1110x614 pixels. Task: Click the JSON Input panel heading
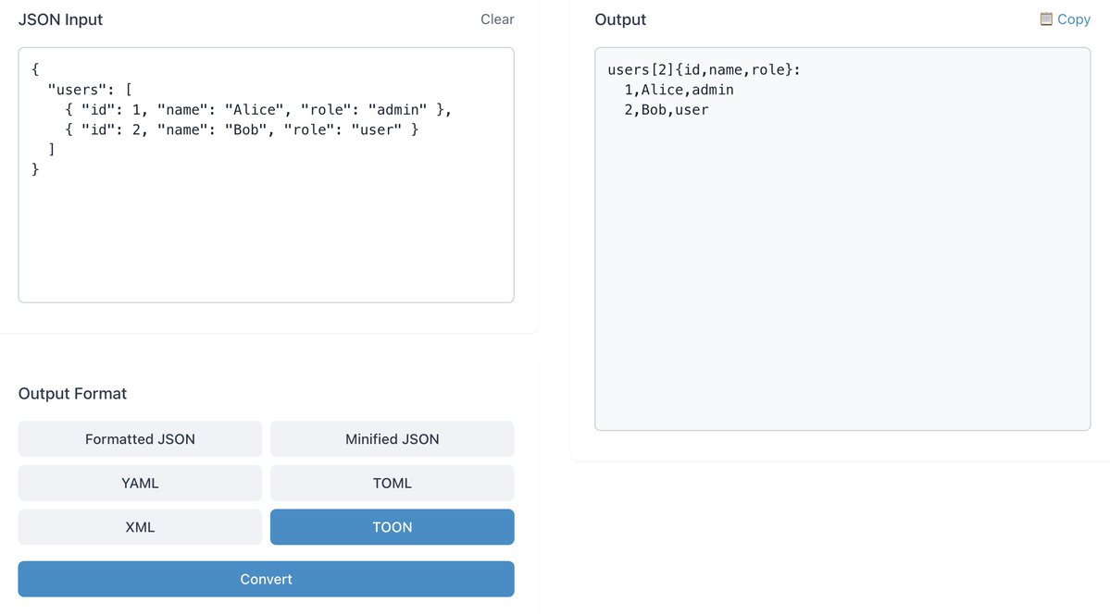coord(60,18)
